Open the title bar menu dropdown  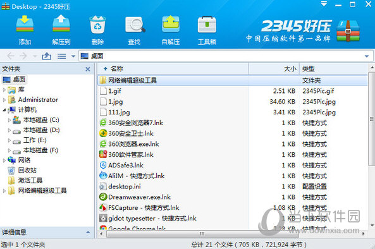[x=324, y=4]
